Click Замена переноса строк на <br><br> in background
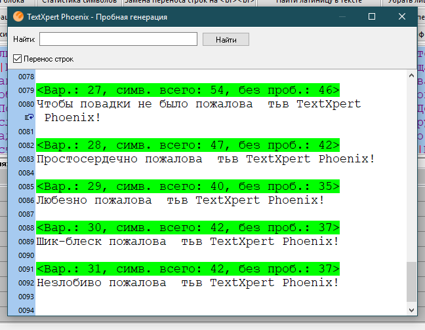Image resolution: width=425 pixels, height=330 pixels. pyautogui.click(x=190, y=3)
